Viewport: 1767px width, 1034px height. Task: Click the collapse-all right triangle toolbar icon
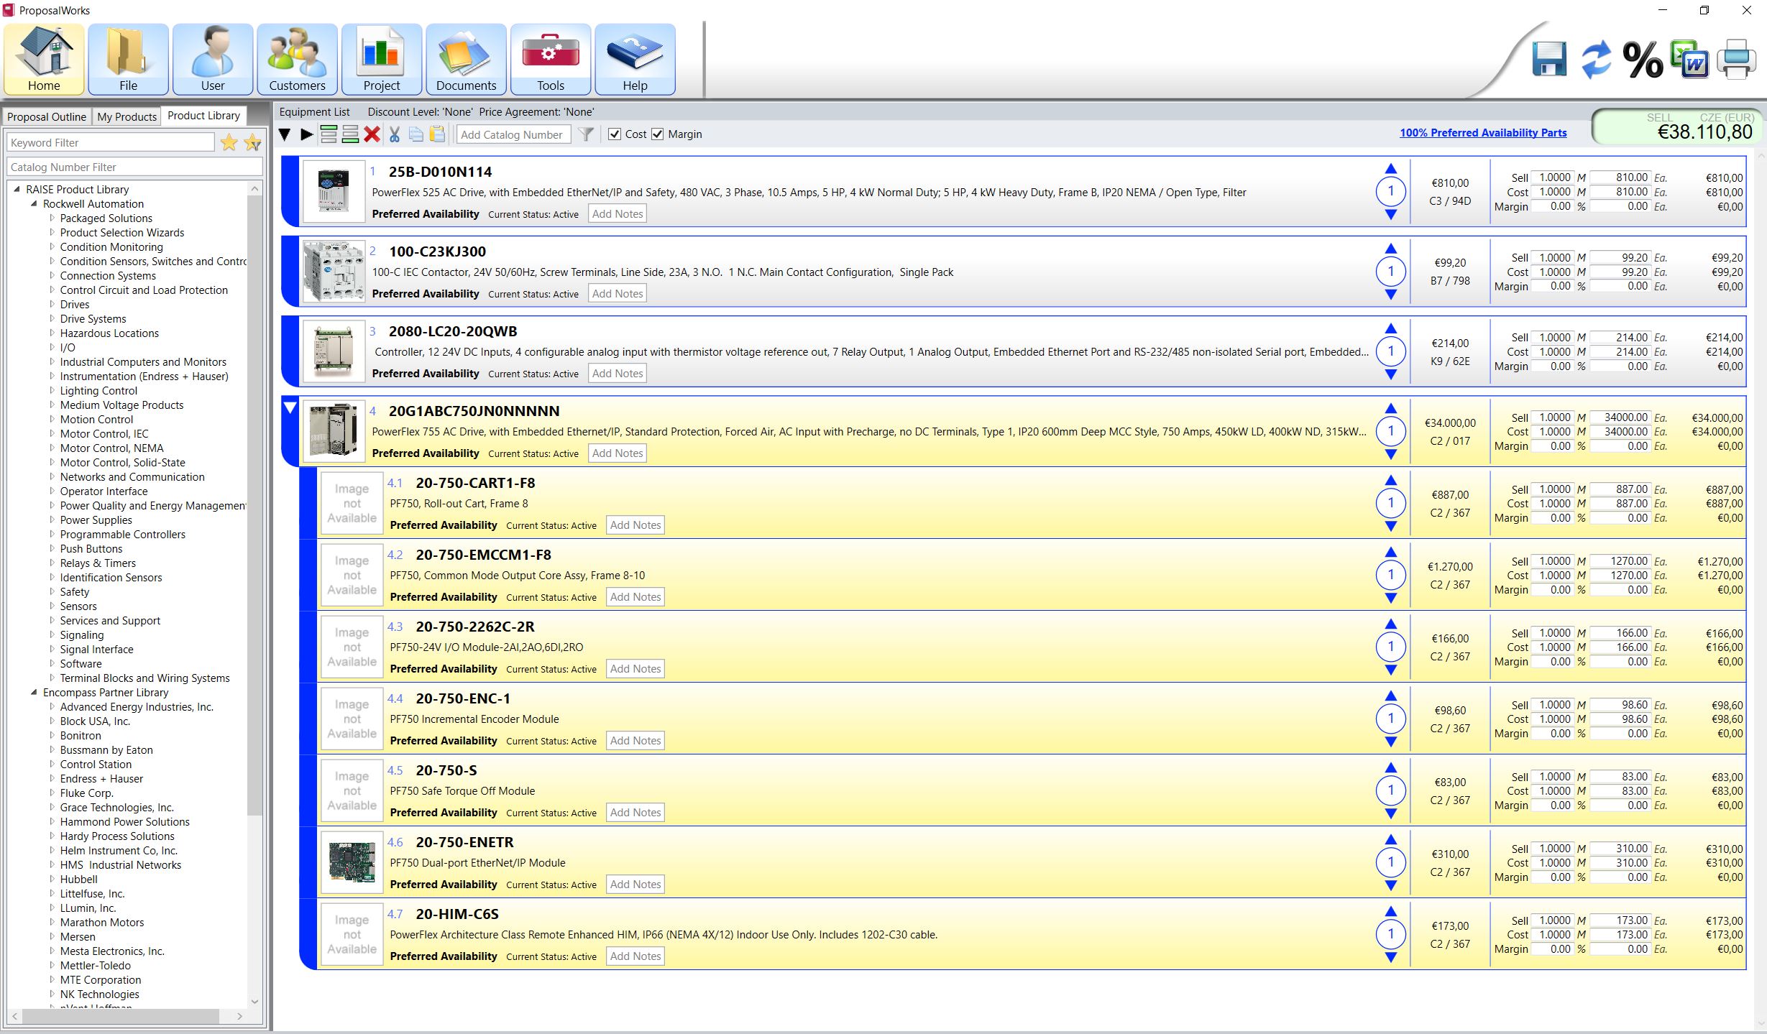coord(307,134)
